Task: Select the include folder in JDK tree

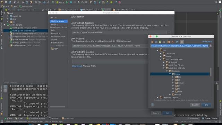Action: pyautogui.click(x=180, y=83)
